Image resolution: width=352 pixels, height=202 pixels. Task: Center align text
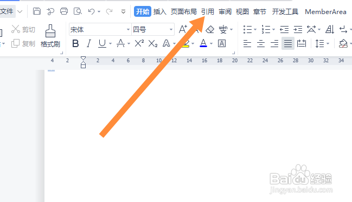(261, 43)
